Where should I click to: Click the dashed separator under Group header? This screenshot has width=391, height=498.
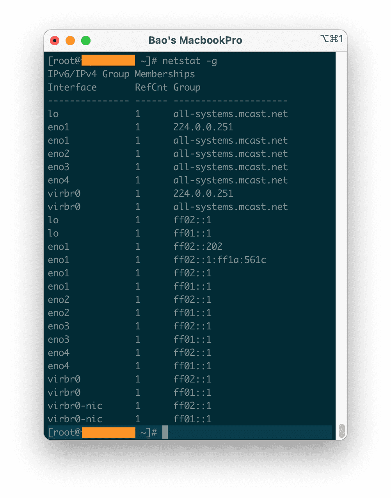(x=230, y=101)
